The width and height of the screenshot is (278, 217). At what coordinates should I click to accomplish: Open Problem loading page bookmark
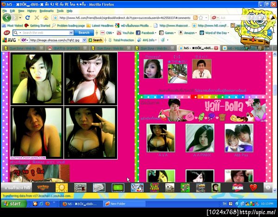click(69, 25)
